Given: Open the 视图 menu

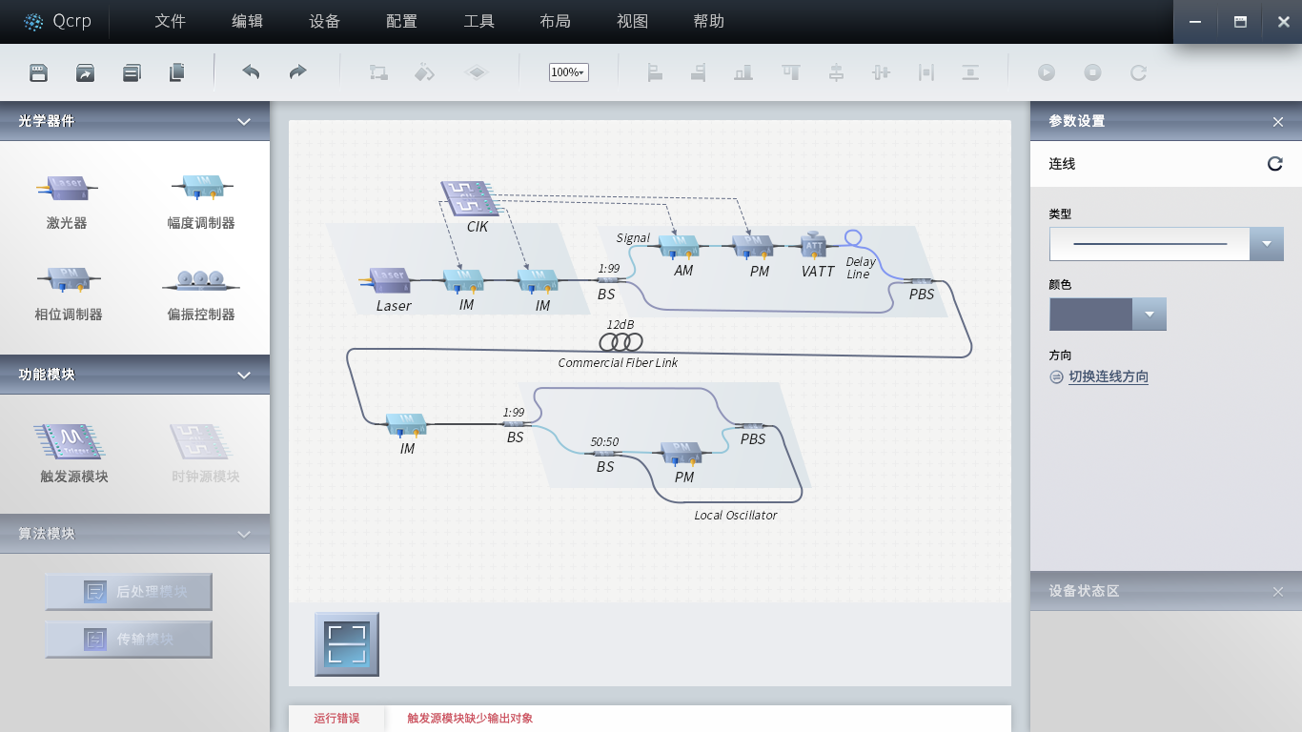Looking at the screenshot, I should (633, 21).
